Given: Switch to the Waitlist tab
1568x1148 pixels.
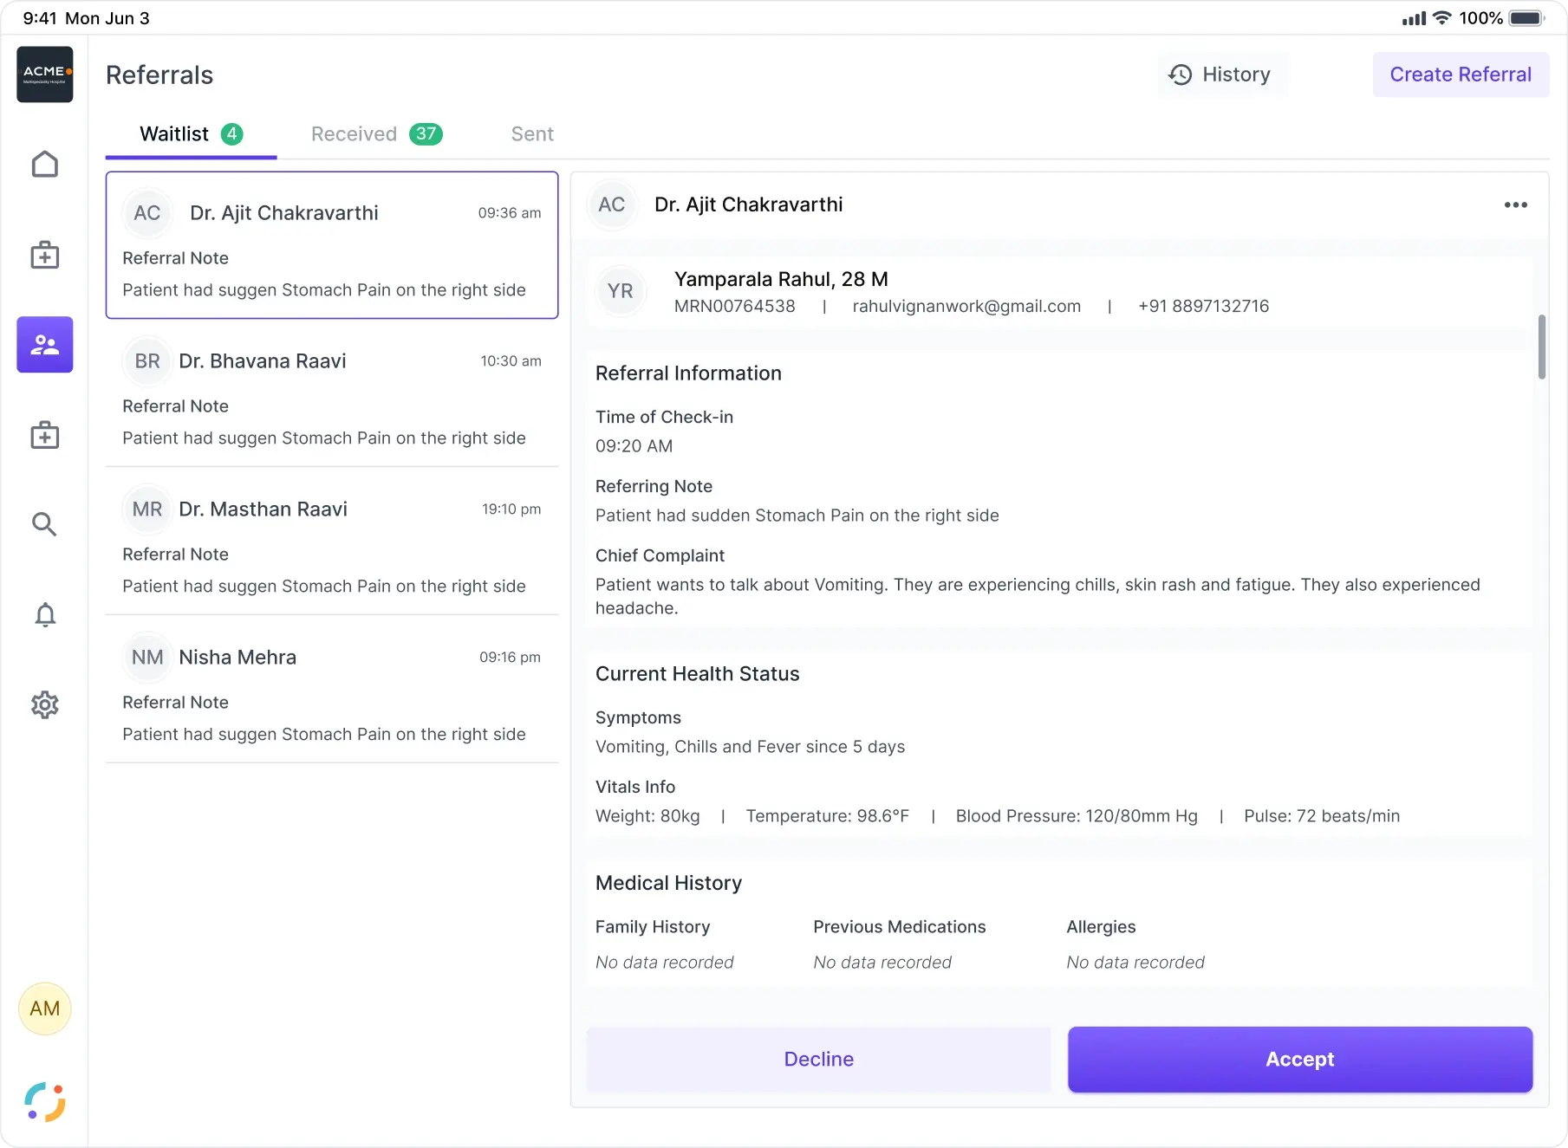Looking at the screenshot, I should click(x=191, y=134).
